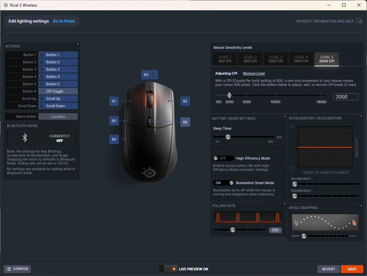Click the Acceleration slider knob

pyautogui.click(x=295, y=184)
